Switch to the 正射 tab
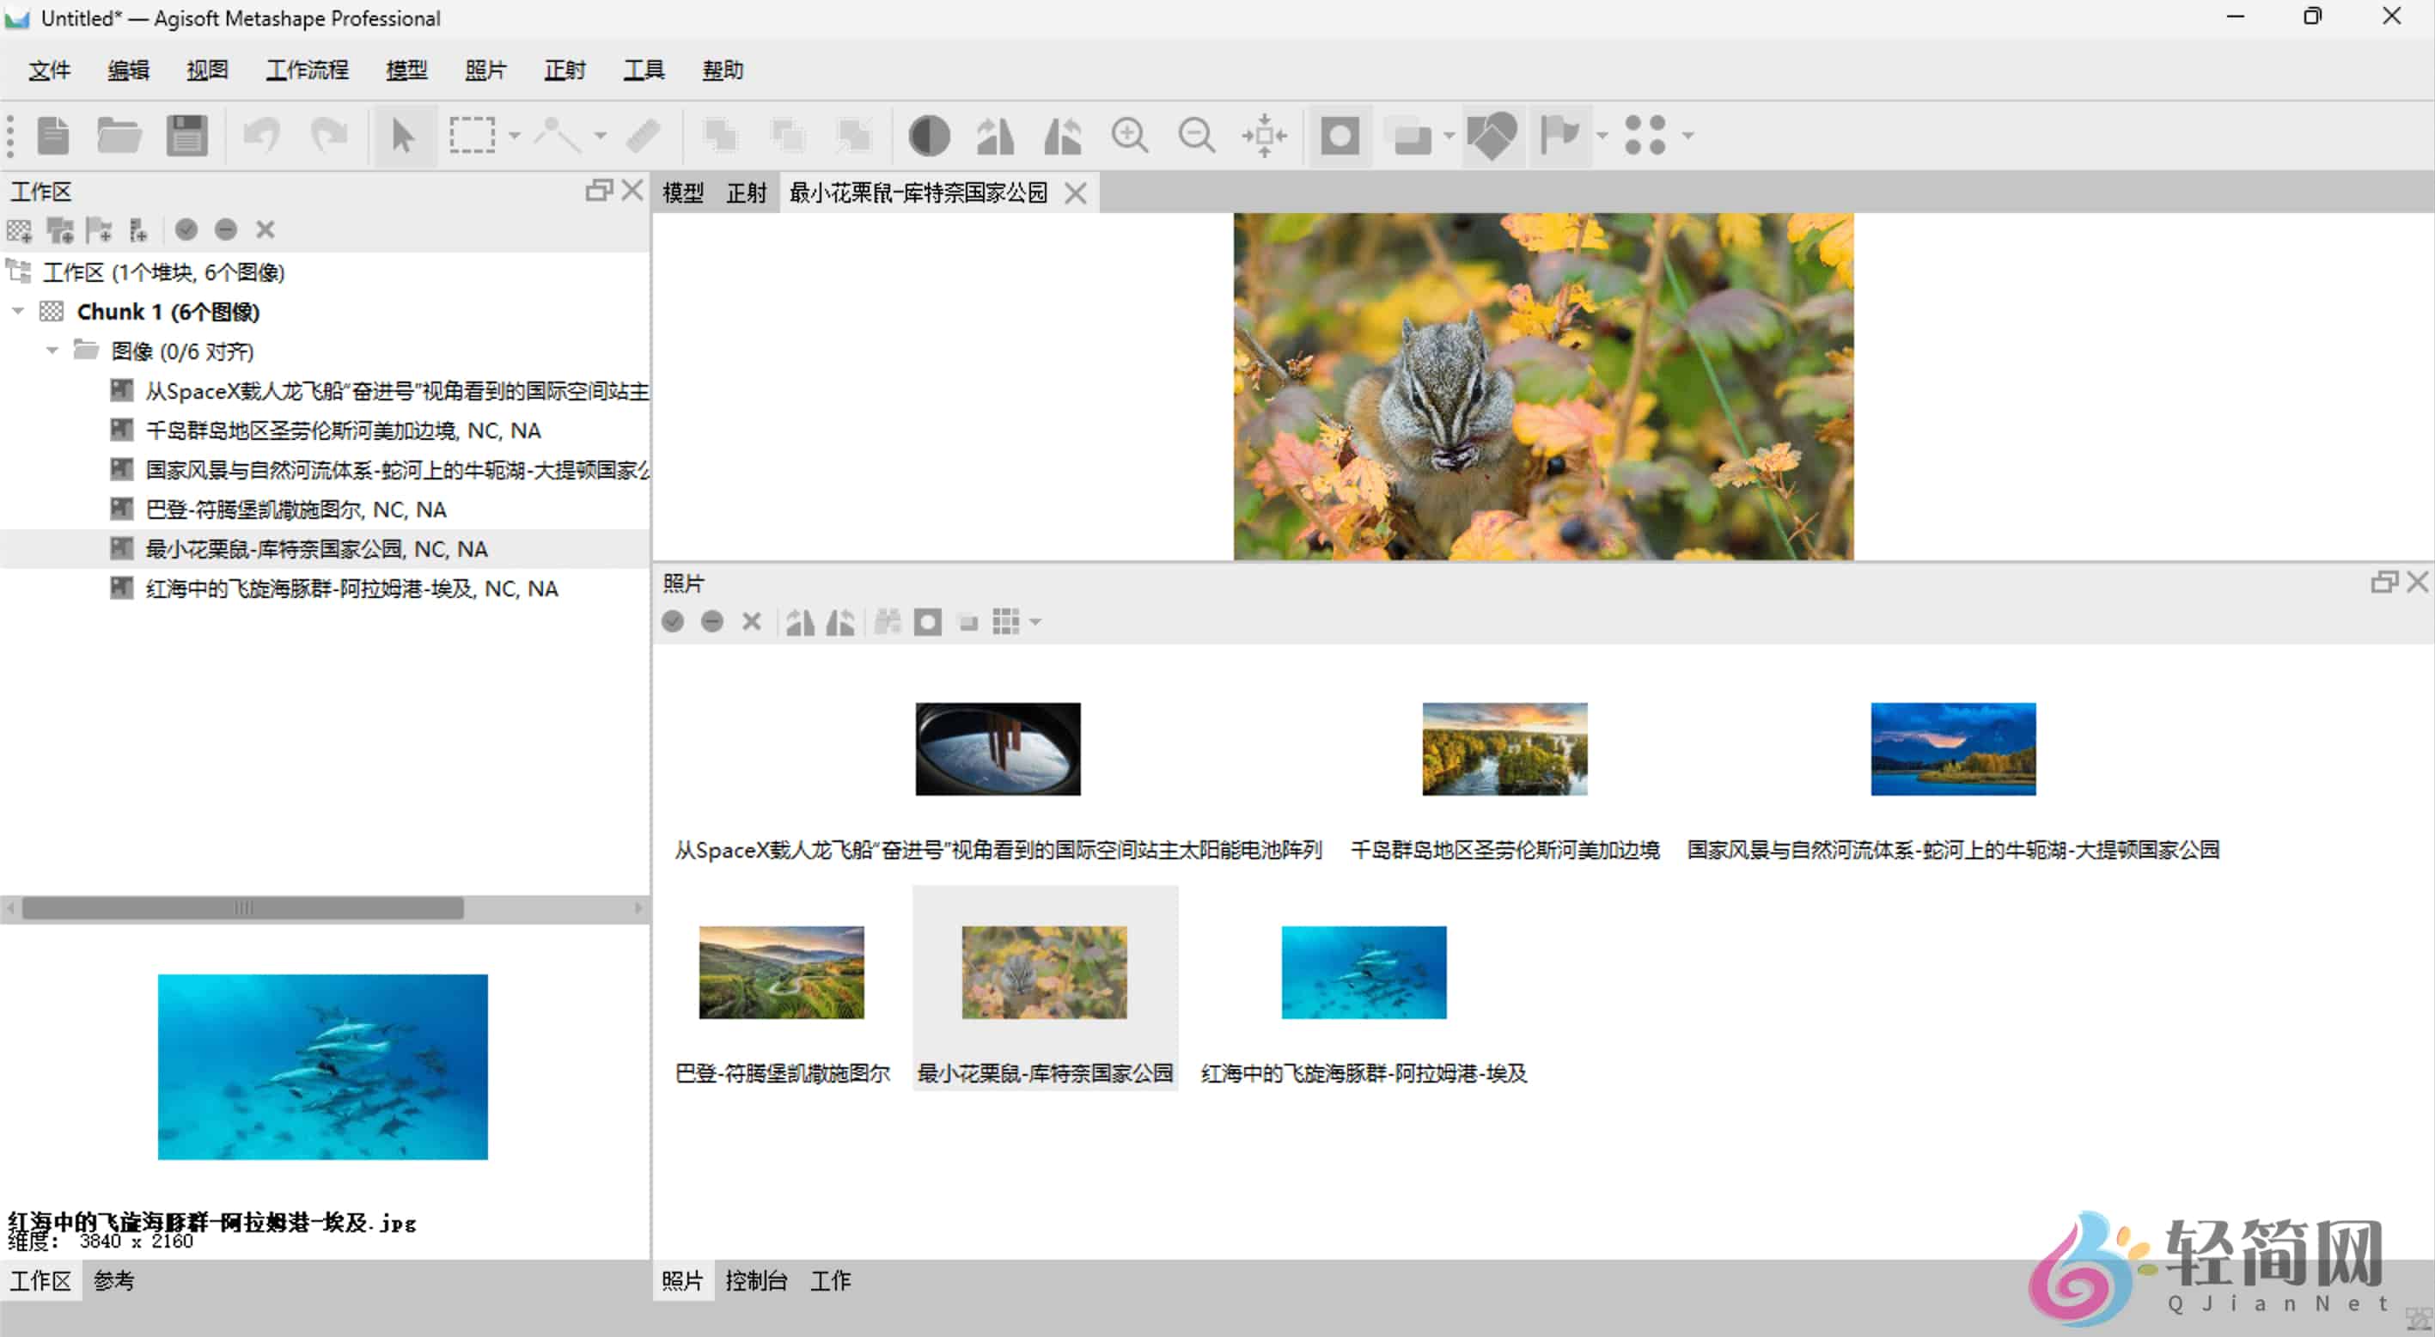This screenshot has width=2435, height=1337. (x=746, y=192)
